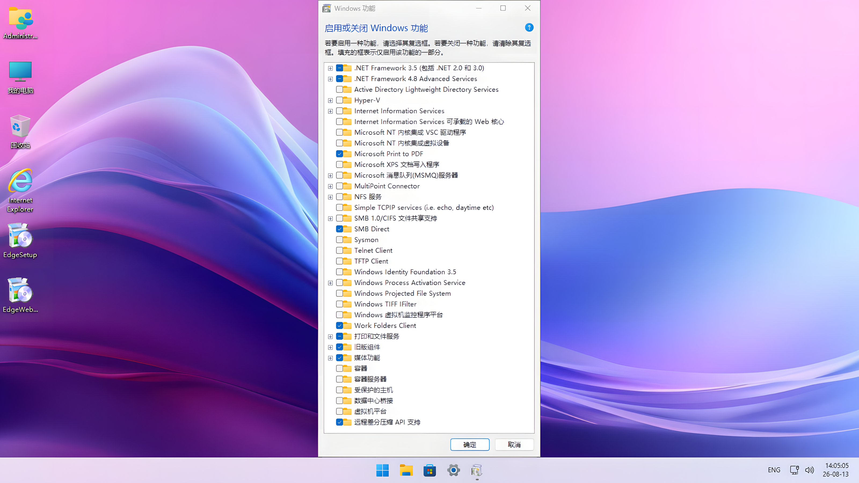This screenshot has width=859, height=483.
Task: Click the folder icon beside Telnet Client
Action: pos(347,250)
